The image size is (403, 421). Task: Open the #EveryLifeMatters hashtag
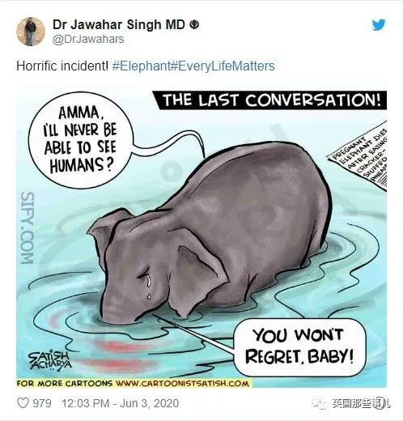223,66
